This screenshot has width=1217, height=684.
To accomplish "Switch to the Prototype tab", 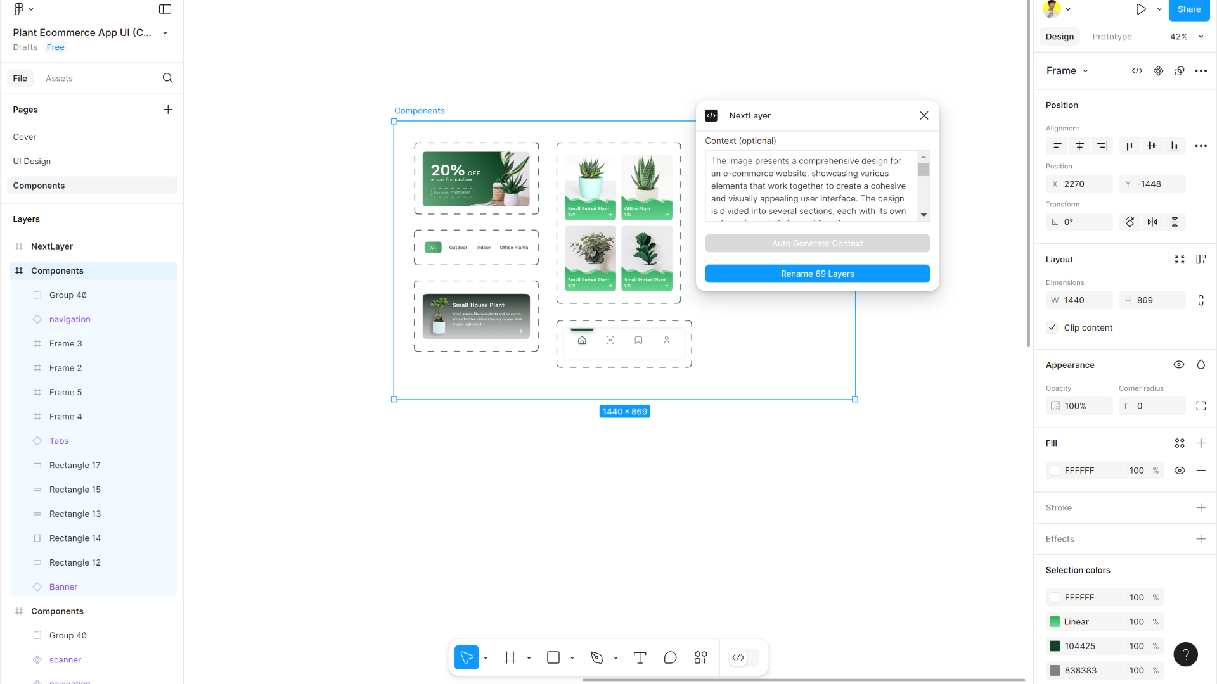I will tap(1112, 37).
